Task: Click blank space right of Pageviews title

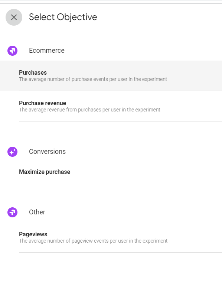Action: click(135, 234)
